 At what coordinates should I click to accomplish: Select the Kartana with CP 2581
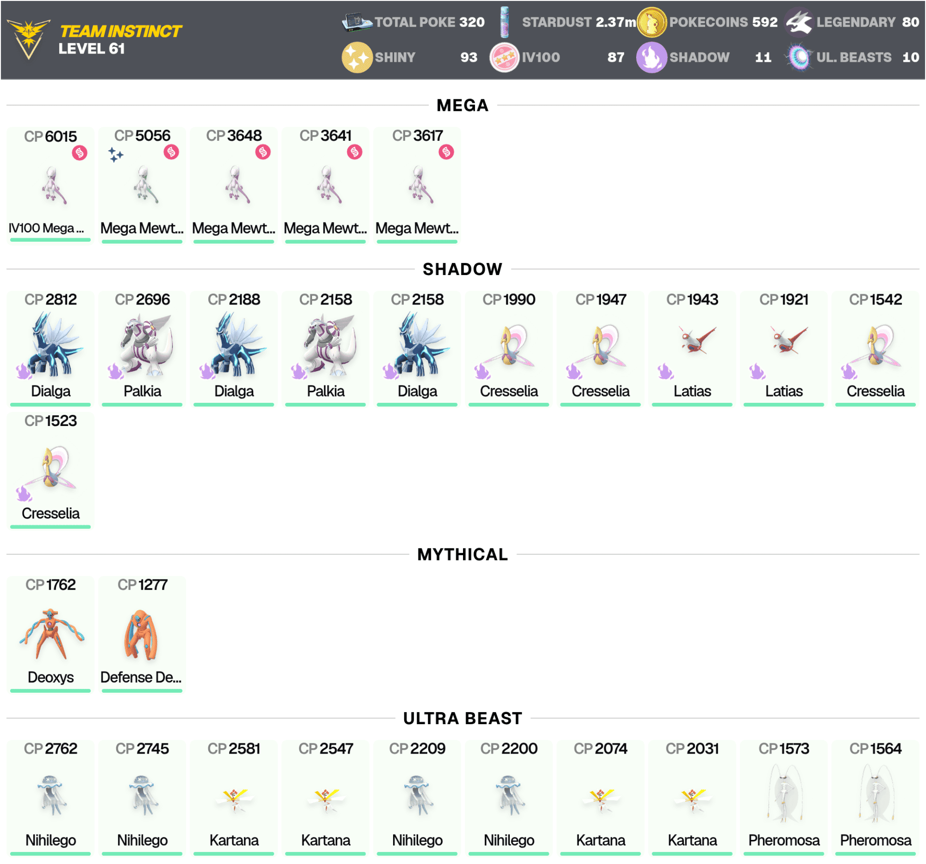tap(234, 798)
